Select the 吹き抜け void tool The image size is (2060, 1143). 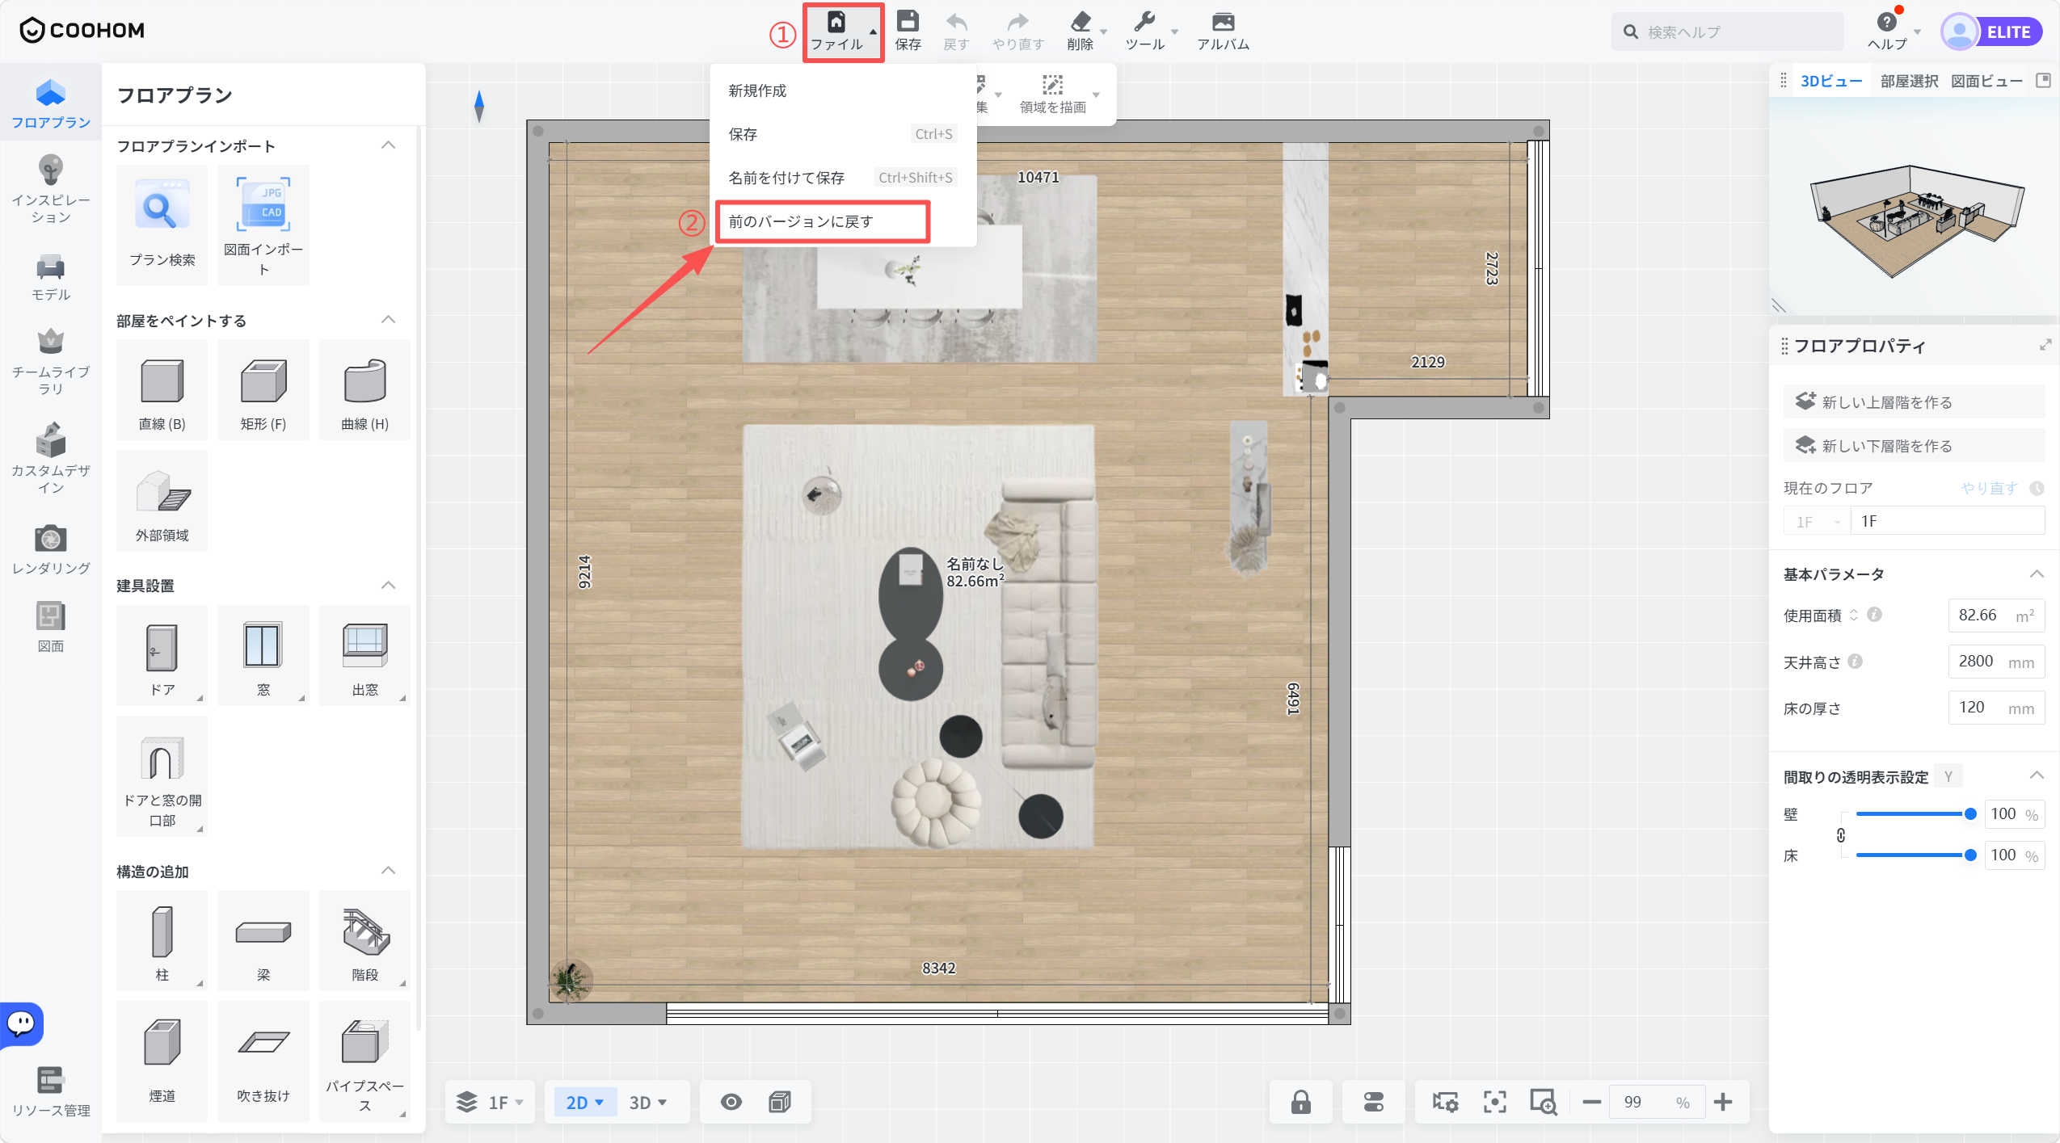click(x=263, y=1061)
